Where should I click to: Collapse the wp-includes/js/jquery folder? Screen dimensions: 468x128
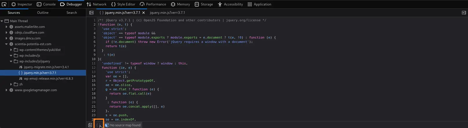11,61
